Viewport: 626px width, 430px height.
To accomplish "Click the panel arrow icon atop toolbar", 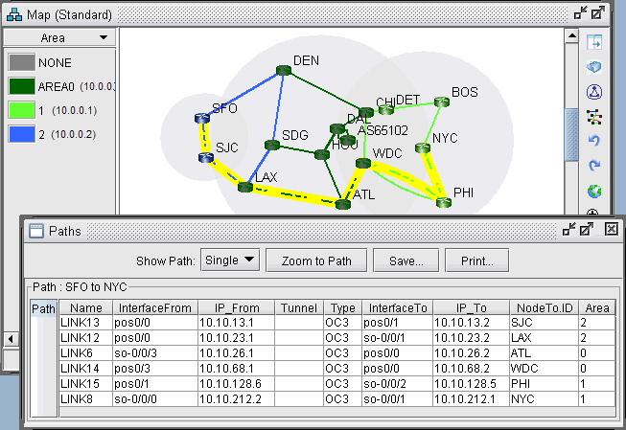I will (x=593, y=43).
